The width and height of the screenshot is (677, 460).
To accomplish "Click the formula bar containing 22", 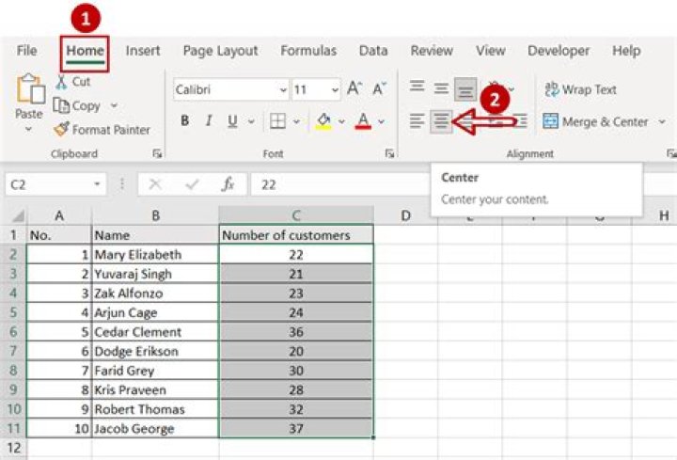I will 341,184.
